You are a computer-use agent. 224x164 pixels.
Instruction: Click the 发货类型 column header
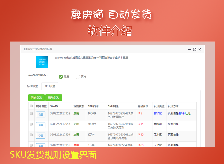click(159, 106)
